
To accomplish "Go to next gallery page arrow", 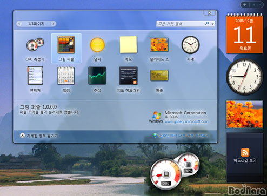I will point(53,24).
